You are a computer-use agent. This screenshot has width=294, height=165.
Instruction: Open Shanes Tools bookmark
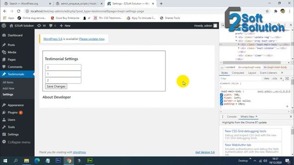170,18
